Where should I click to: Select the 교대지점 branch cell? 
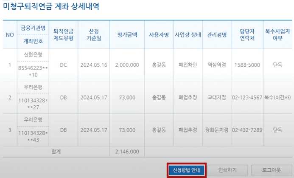coord(217,97)
